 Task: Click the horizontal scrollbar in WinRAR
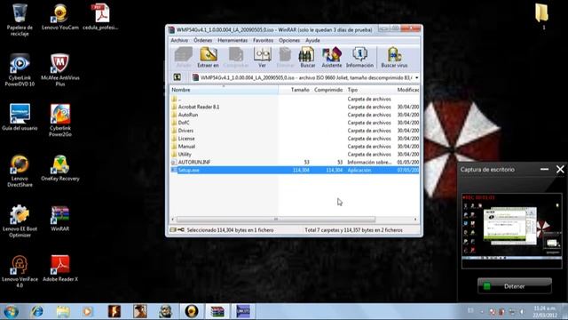pyautogui.click(x=276, y=220)
